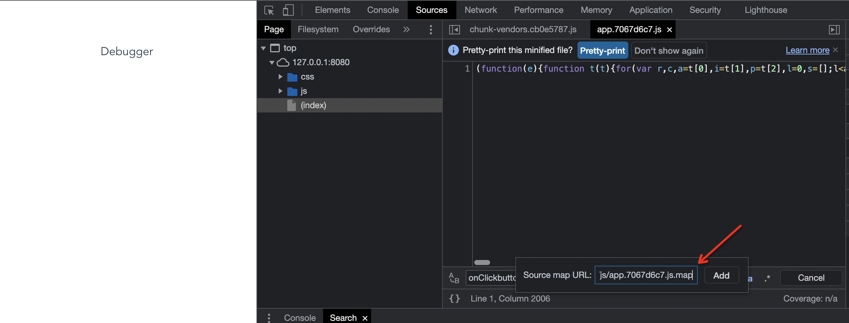Switch to the Network tab

click(480, 10)
